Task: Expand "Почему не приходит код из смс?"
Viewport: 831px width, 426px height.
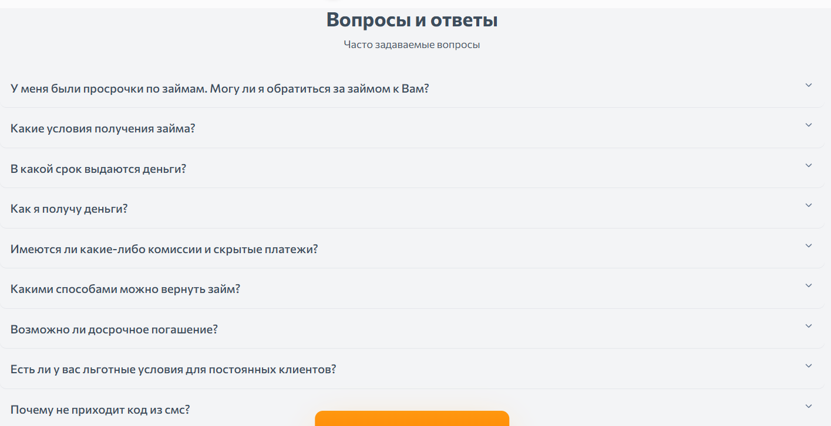Action: pyautogui.click(x=99, y=410)
